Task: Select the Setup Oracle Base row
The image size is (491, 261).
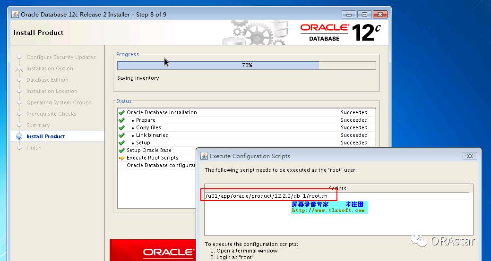Action: (157, 150)
